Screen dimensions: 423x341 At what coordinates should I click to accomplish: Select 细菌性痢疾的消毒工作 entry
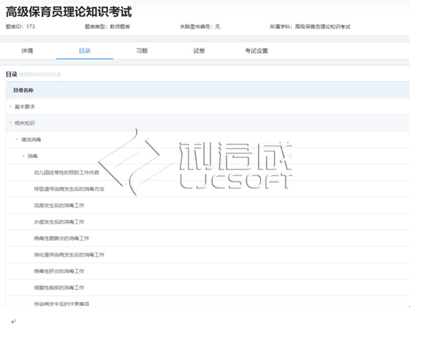pos(59,288)
